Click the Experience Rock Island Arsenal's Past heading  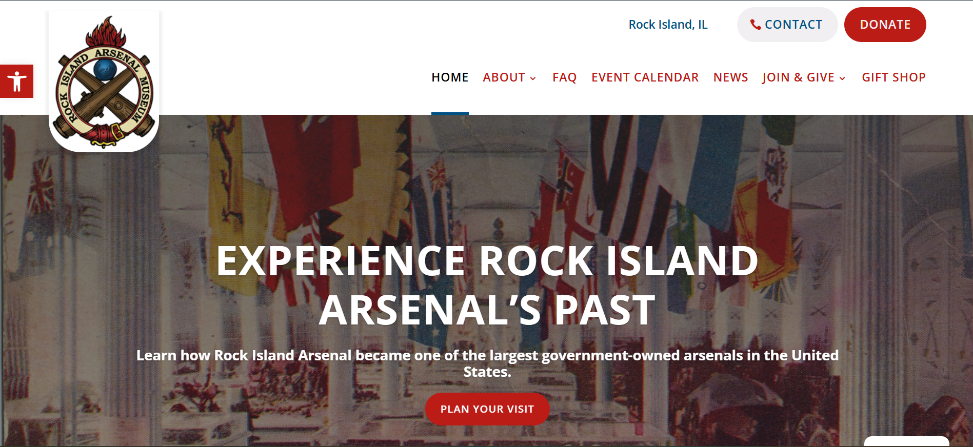click(487, 285)
